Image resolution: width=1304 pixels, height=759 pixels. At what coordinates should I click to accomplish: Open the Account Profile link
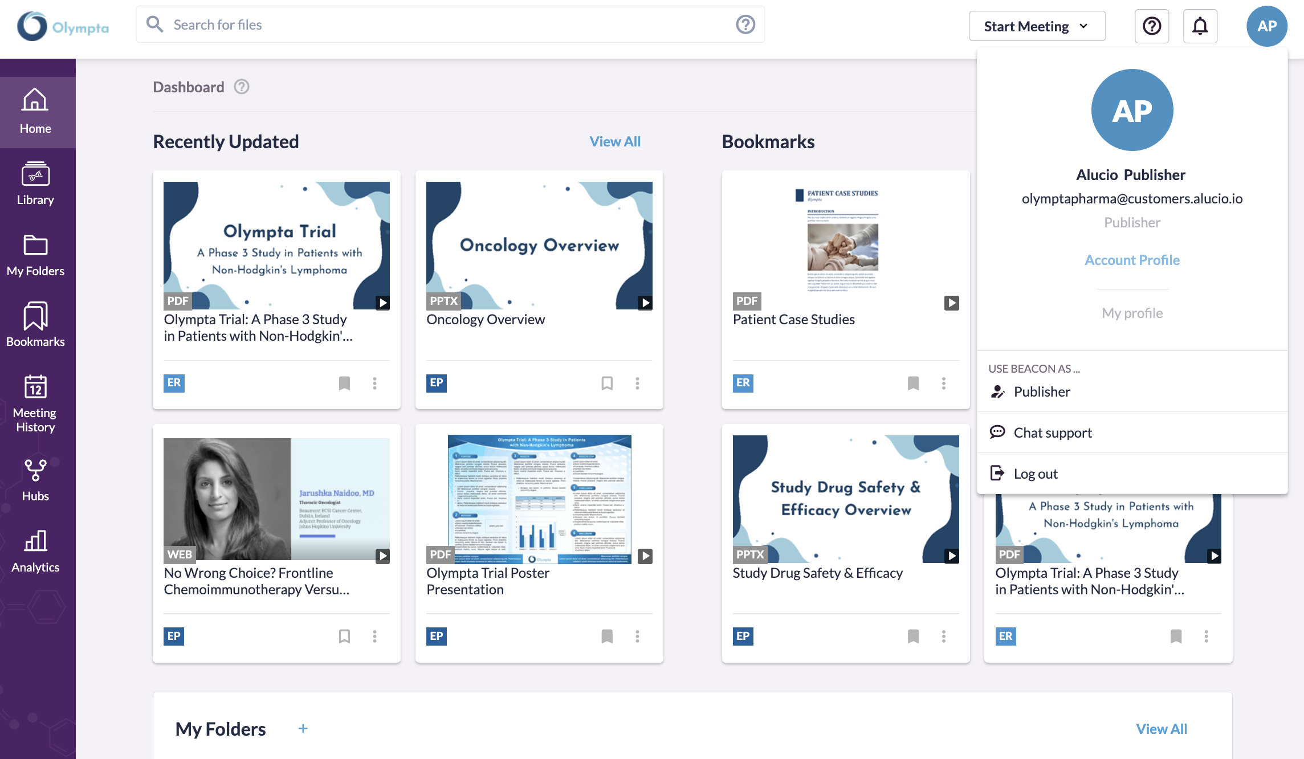[x=1132, y=260]
